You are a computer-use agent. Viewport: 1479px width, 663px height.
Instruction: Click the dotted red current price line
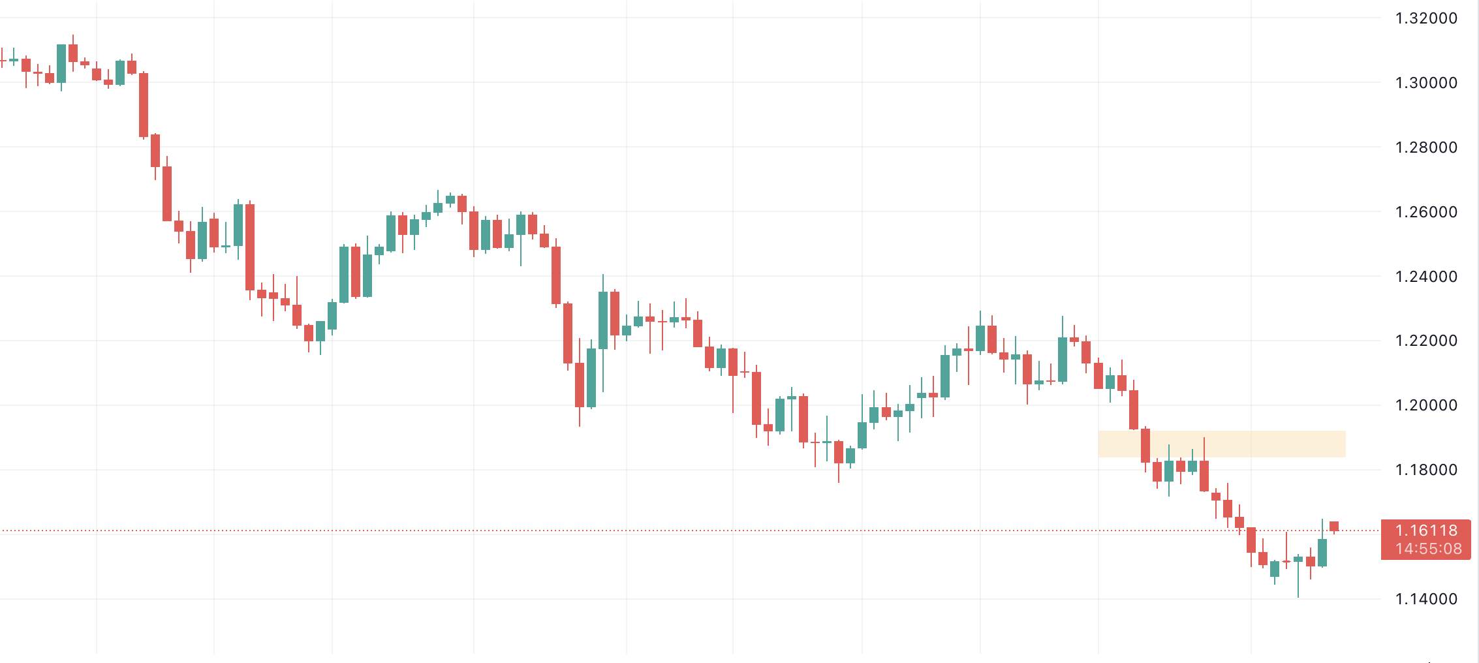click(x=653, y=531)
